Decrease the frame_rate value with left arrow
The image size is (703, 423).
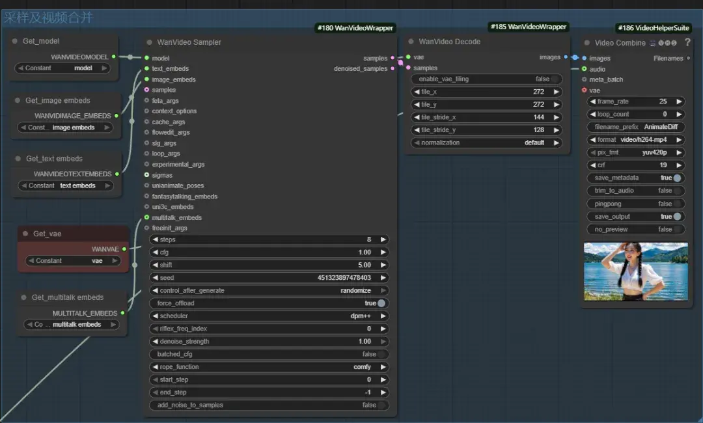point(593,102)
